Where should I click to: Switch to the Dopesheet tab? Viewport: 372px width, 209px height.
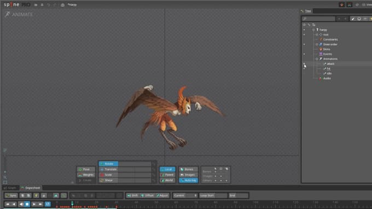tap(31, 188)
